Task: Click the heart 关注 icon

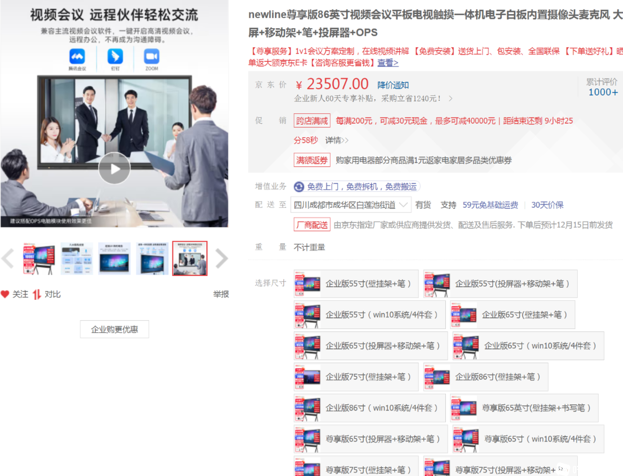Action: [x=5, y=295]
